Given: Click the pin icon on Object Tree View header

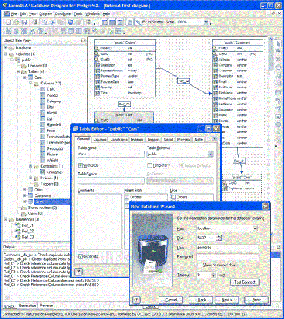Looking at the screenshot, I should coord(83,40).
